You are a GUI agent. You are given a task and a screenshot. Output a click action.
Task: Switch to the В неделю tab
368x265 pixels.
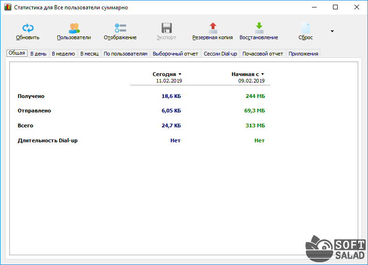[x=64, y=54]
